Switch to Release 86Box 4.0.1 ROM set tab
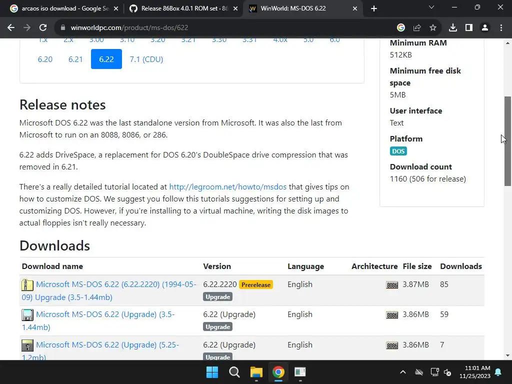Image resolution: width=512 pixels, height=384 pixels. 183,8
